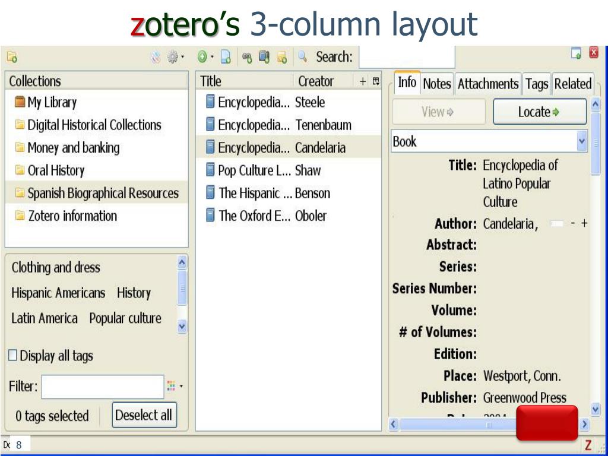Select the Clothing and dress tag

coord(56,267)
